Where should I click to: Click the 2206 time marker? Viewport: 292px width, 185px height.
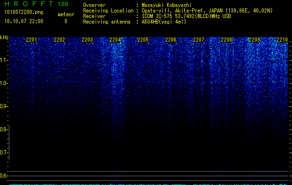pos(171,40)
